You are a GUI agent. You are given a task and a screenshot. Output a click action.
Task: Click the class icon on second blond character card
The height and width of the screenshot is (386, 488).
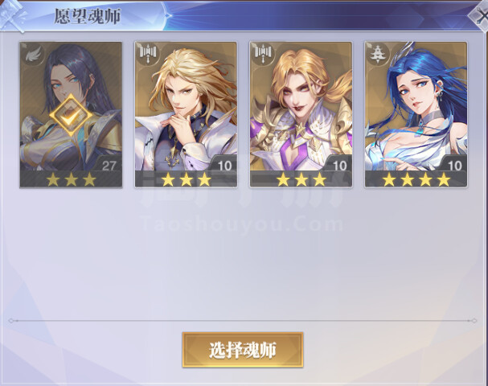[148, 54]
